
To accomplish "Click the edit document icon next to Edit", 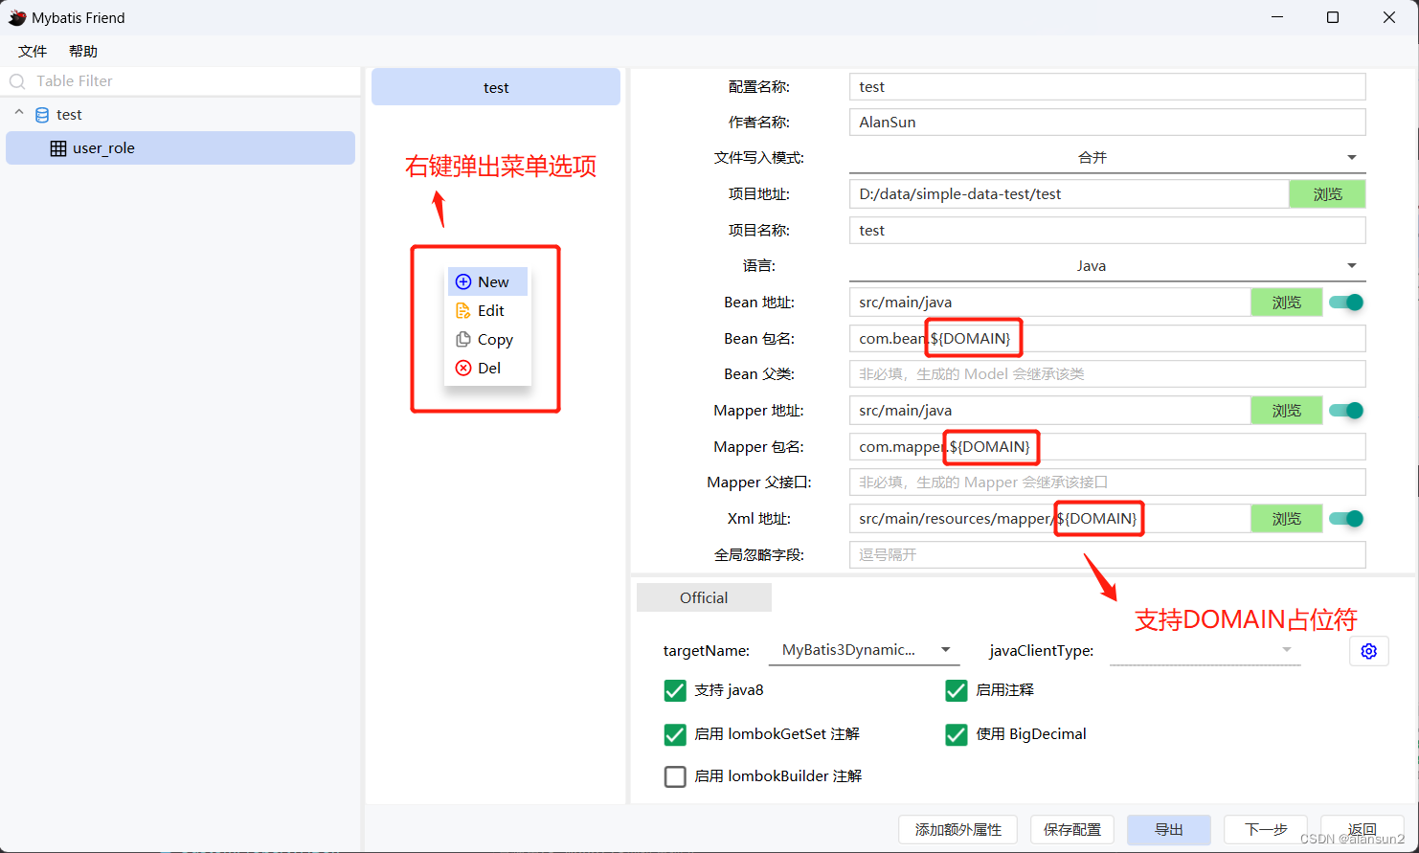I will [x=463, y=310].
